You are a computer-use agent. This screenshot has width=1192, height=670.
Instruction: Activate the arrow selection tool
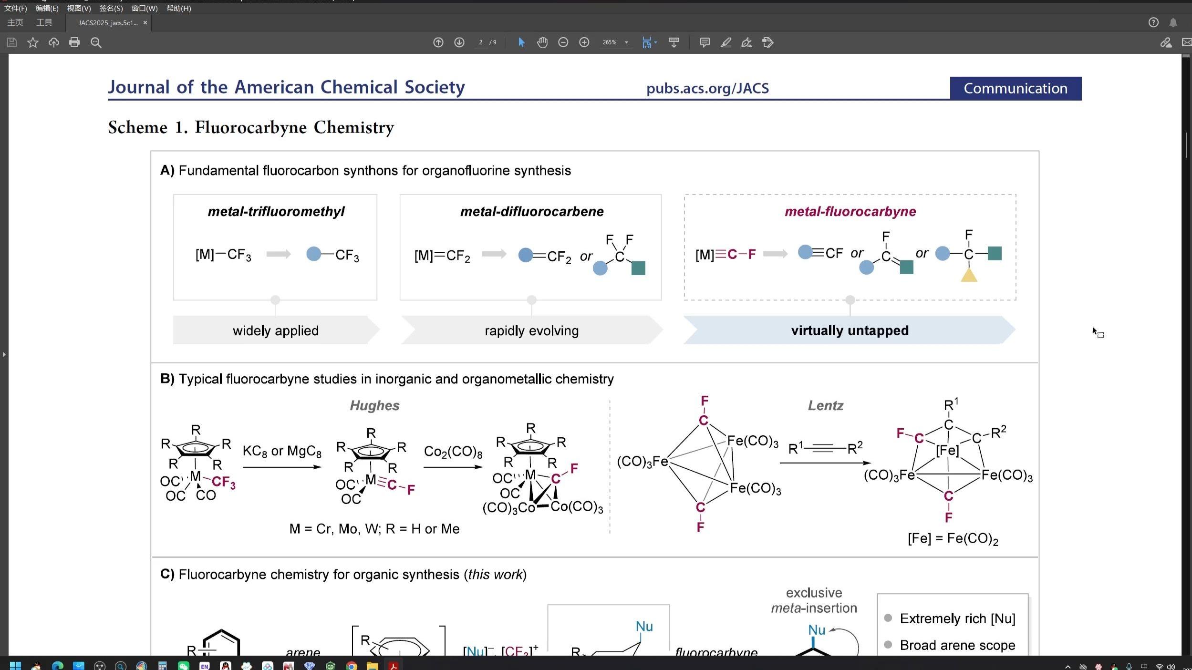click(x=521, y=42)
